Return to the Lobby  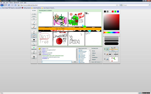(34, 14)
